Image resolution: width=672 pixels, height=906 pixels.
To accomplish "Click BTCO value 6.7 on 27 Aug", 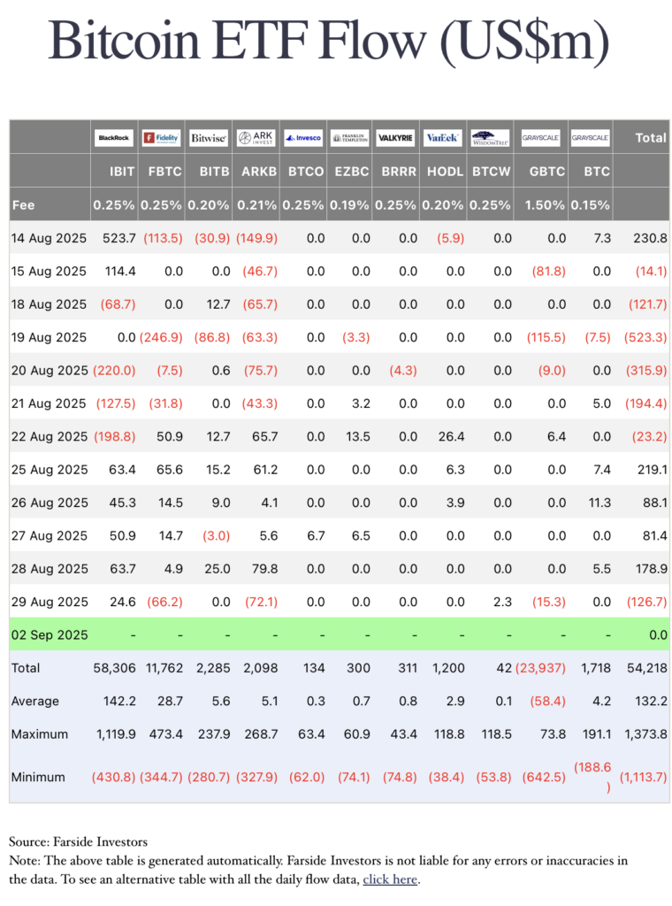I will click(316, 535).
